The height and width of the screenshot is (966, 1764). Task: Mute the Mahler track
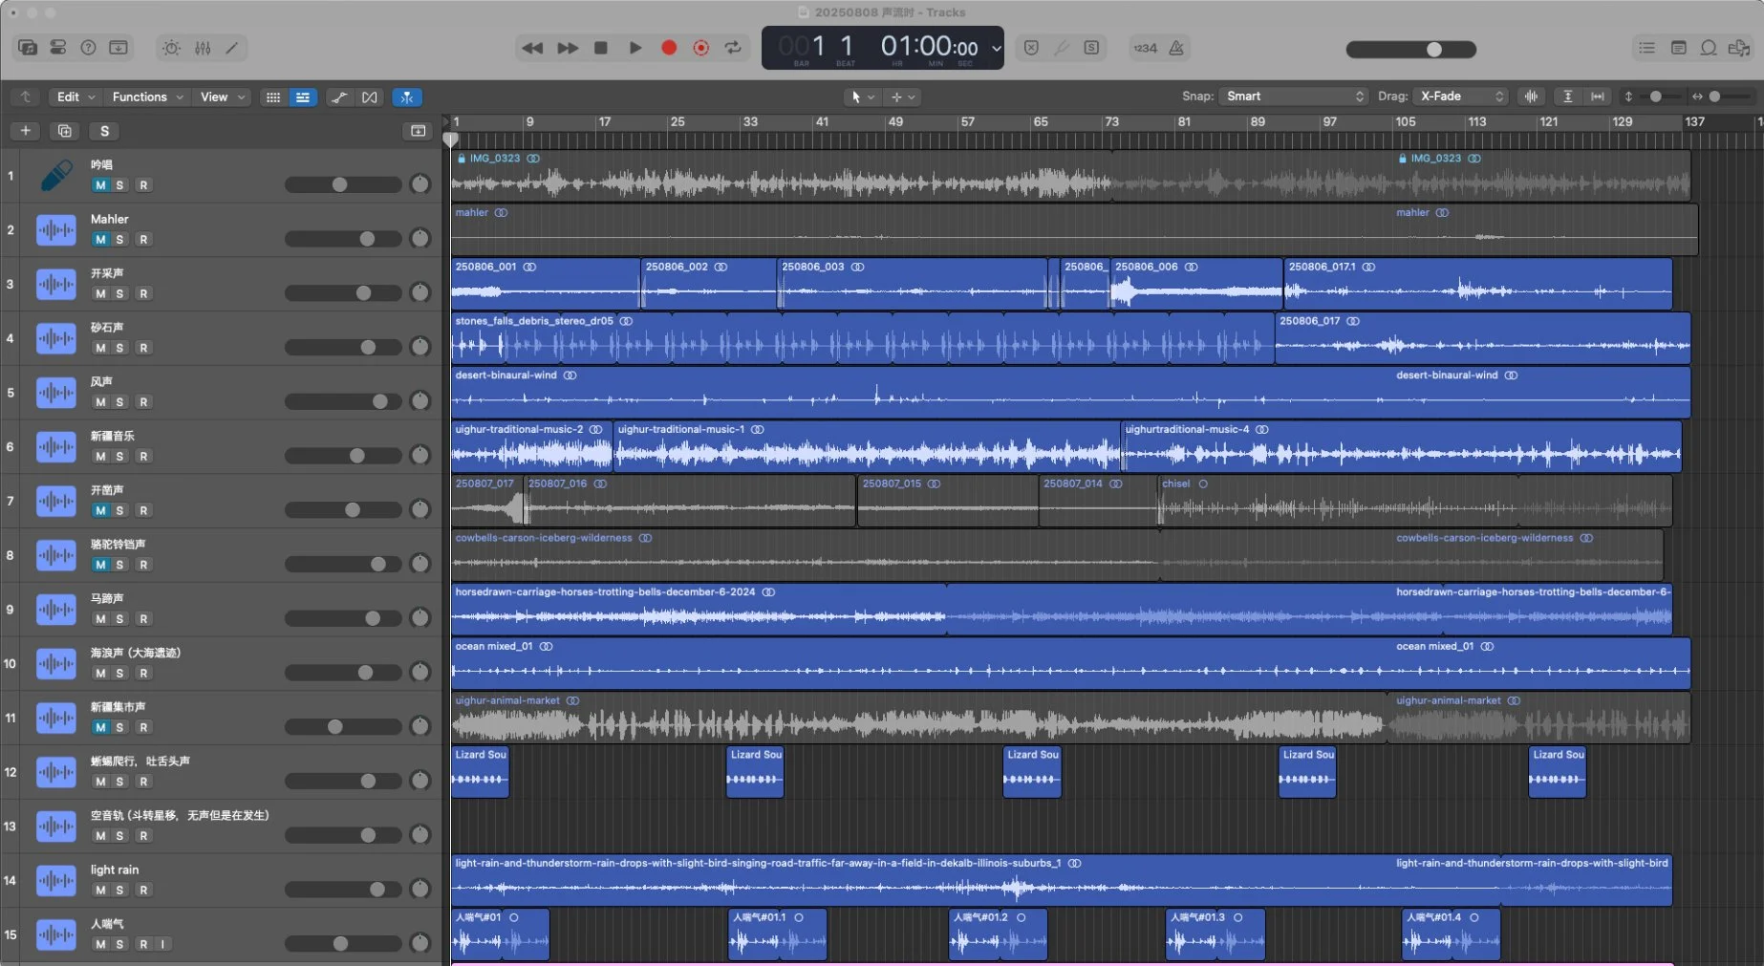100,240
